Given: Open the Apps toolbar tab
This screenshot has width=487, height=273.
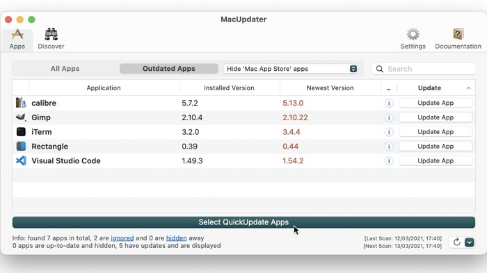Looking at the screenshot, I should pos(17,40).
